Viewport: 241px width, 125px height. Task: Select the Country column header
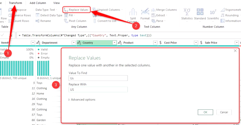(x=97, y=43)
